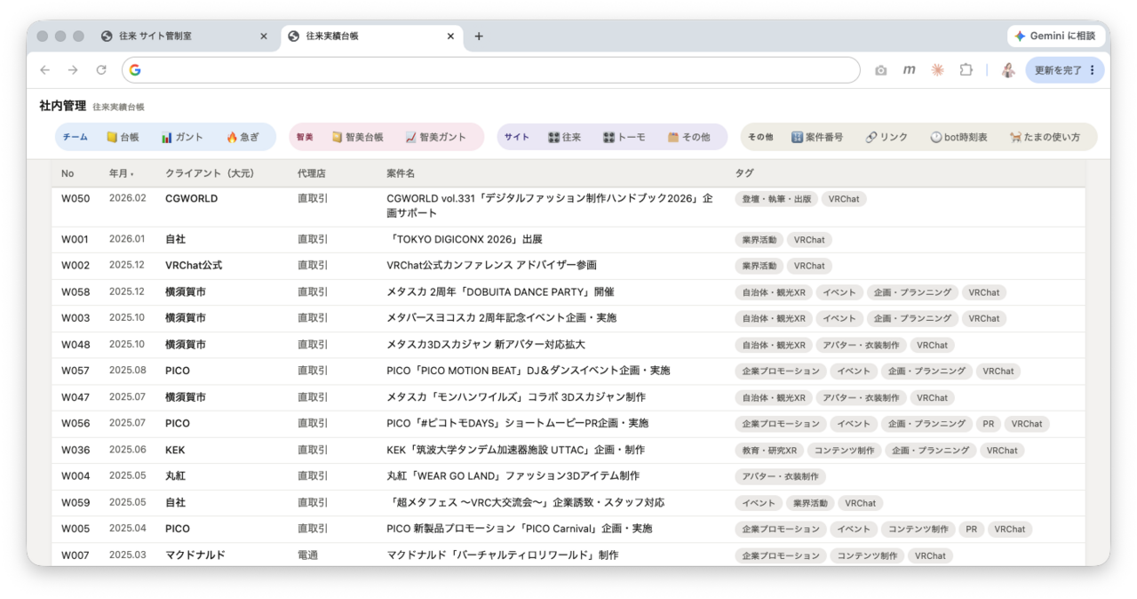Open the PICO MOTION BEAT project name
The width and height of the screenshot is (1137, 599).
click(x=529, y=371)
